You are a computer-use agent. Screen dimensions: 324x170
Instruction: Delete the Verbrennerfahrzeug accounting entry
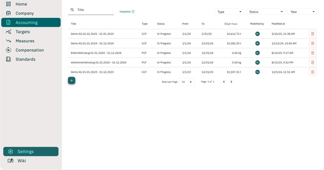click(x=312, y=62)
